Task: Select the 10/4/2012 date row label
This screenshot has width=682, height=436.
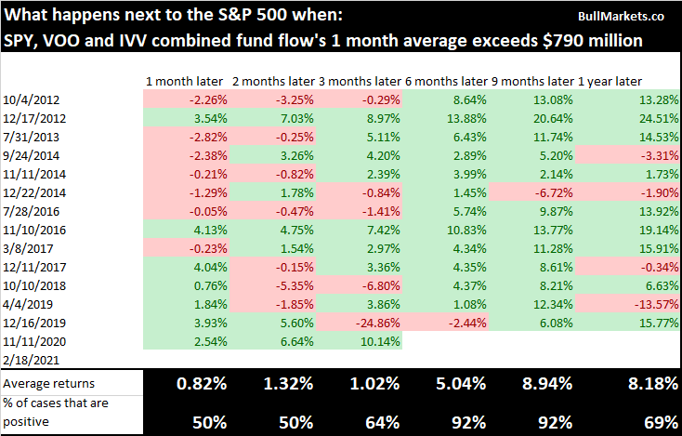Action: tap(26, 99)
